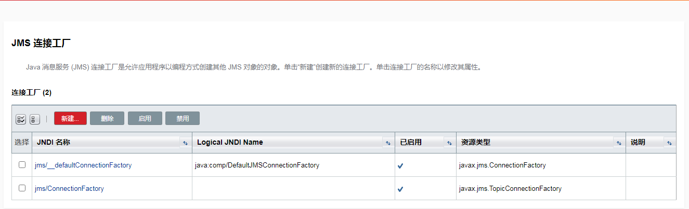Click the 新建... button
The width and height of the screenshot is (689, 209).
[70, 119]
